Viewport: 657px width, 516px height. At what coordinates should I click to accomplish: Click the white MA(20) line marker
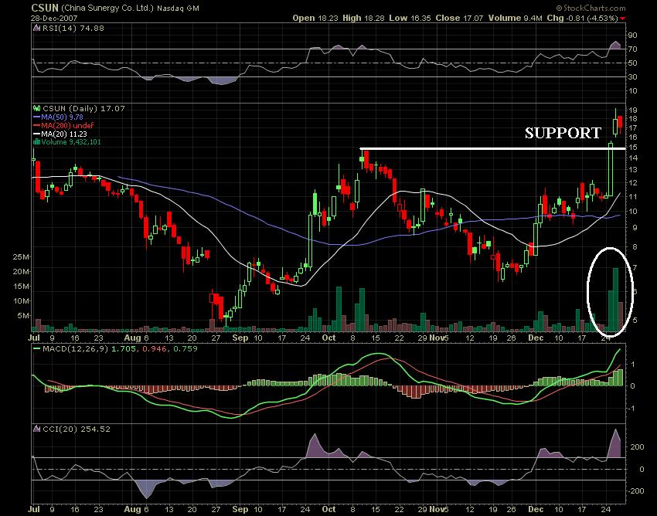[37, 134]
